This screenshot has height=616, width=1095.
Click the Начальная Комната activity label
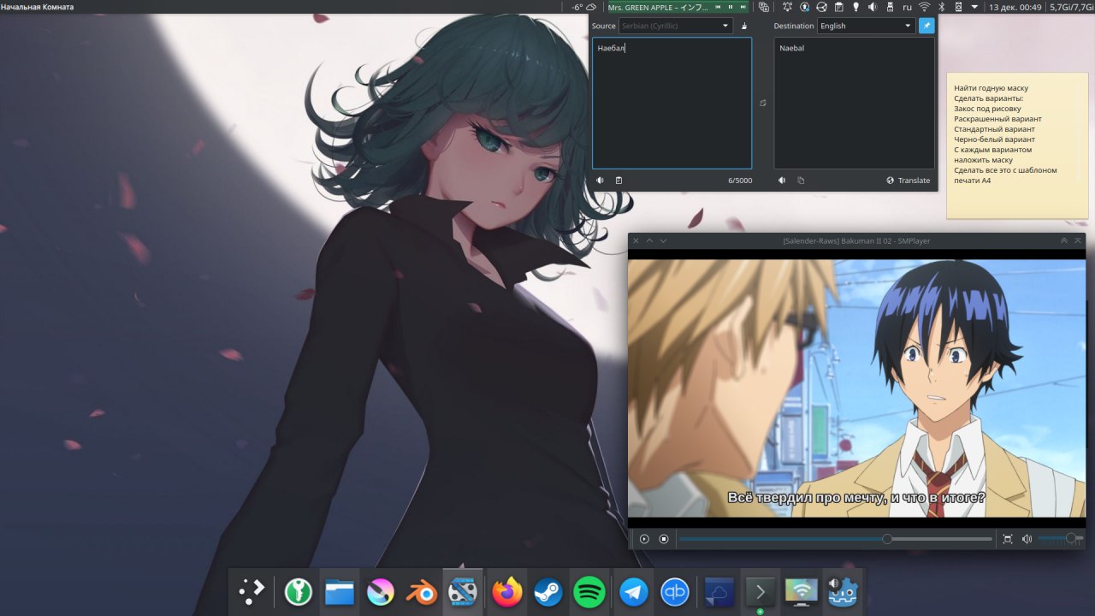click(x=37, y=7)
